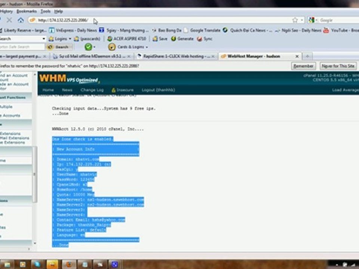Click the Norton Safe Search field
This screenshot has height=269, width=359.
[x=22, y=47]
